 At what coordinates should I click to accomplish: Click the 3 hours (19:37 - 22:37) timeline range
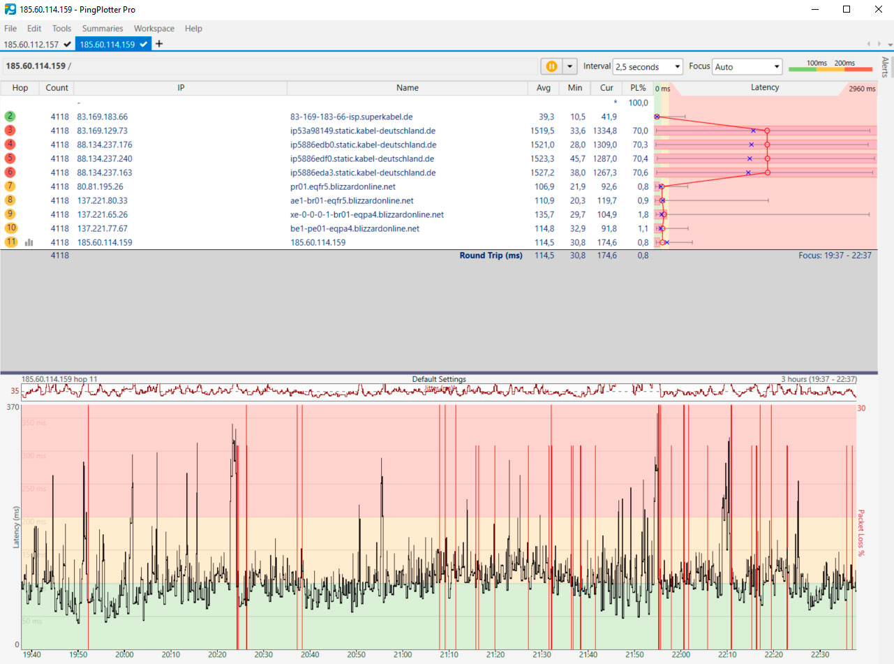point(819,379)
